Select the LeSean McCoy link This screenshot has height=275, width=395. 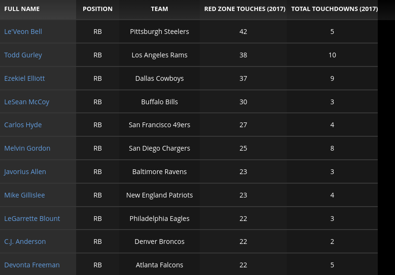(x=27, y=102)
